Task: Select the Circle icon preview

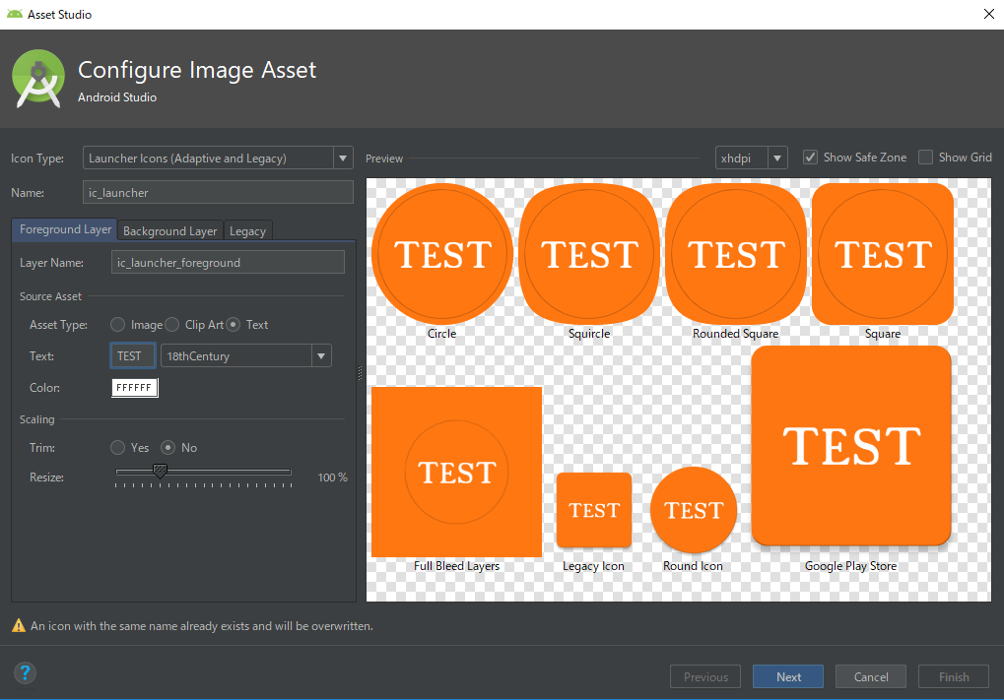Action: click(441, 254)
